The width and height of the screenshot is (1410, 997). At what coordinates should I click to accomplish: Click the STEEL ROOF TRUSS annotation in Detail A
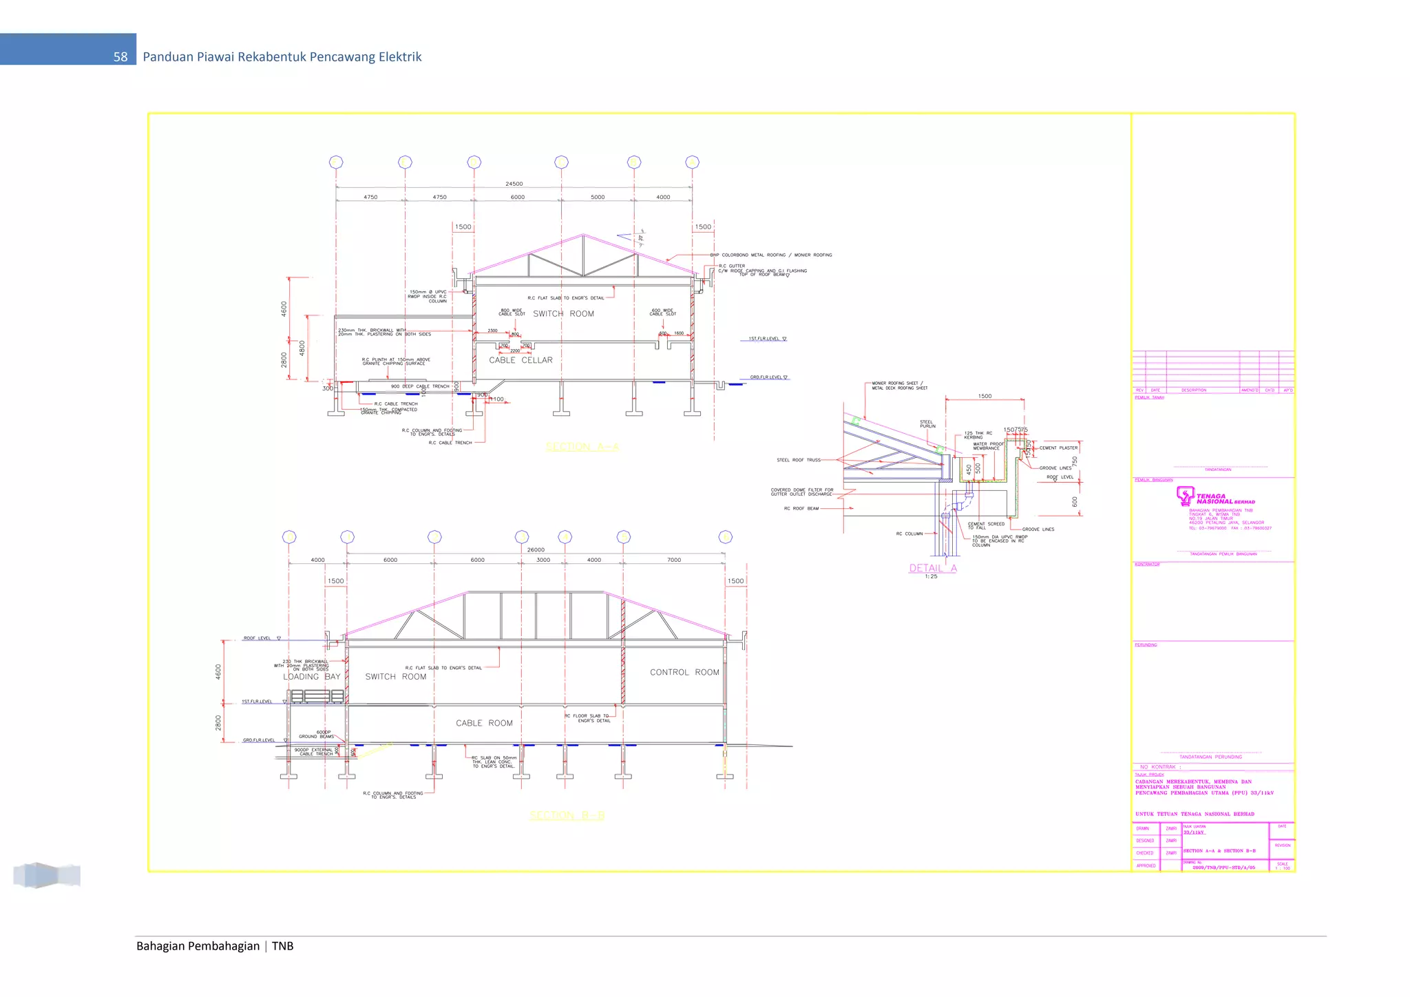pos(799,460)
